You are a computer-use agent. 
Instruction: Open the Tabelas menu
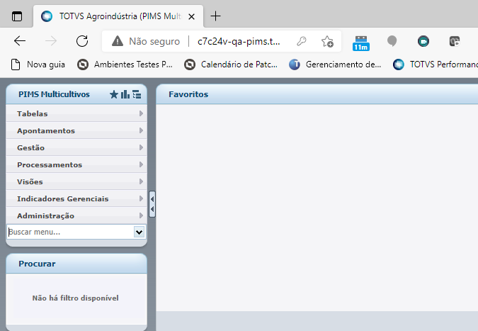click(76, 113)
